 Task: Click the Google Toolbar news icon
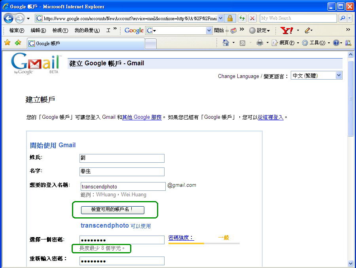pyautogui.click(x=233, y=30)
